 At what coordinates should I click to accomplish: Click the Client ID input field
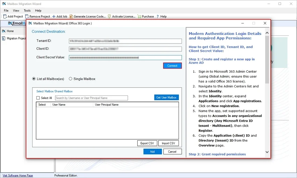[x=125, y=49]
